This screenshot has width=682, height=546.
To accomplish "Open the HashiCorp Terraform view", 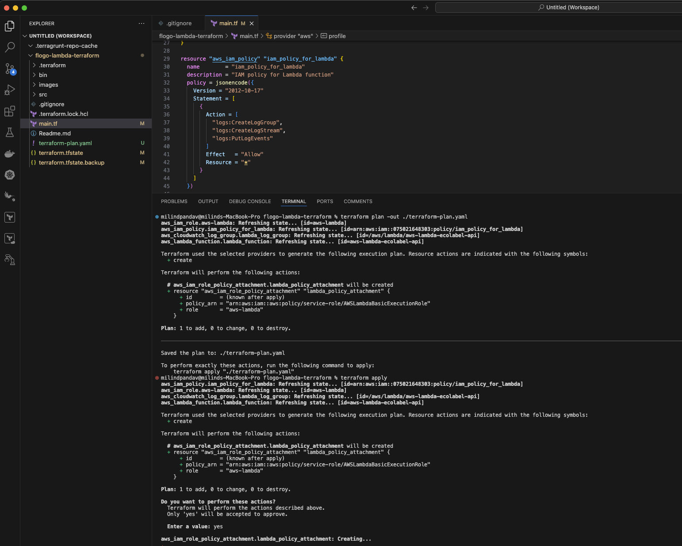I will 10,217.
